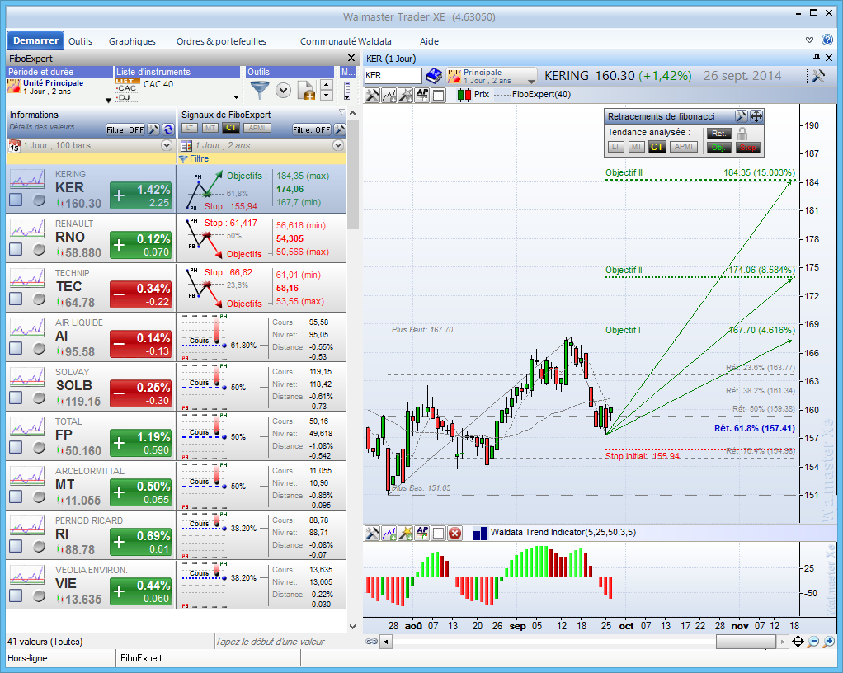Toggle the round marker for TOTAL
Screen dimensions: 843x673
40,447
